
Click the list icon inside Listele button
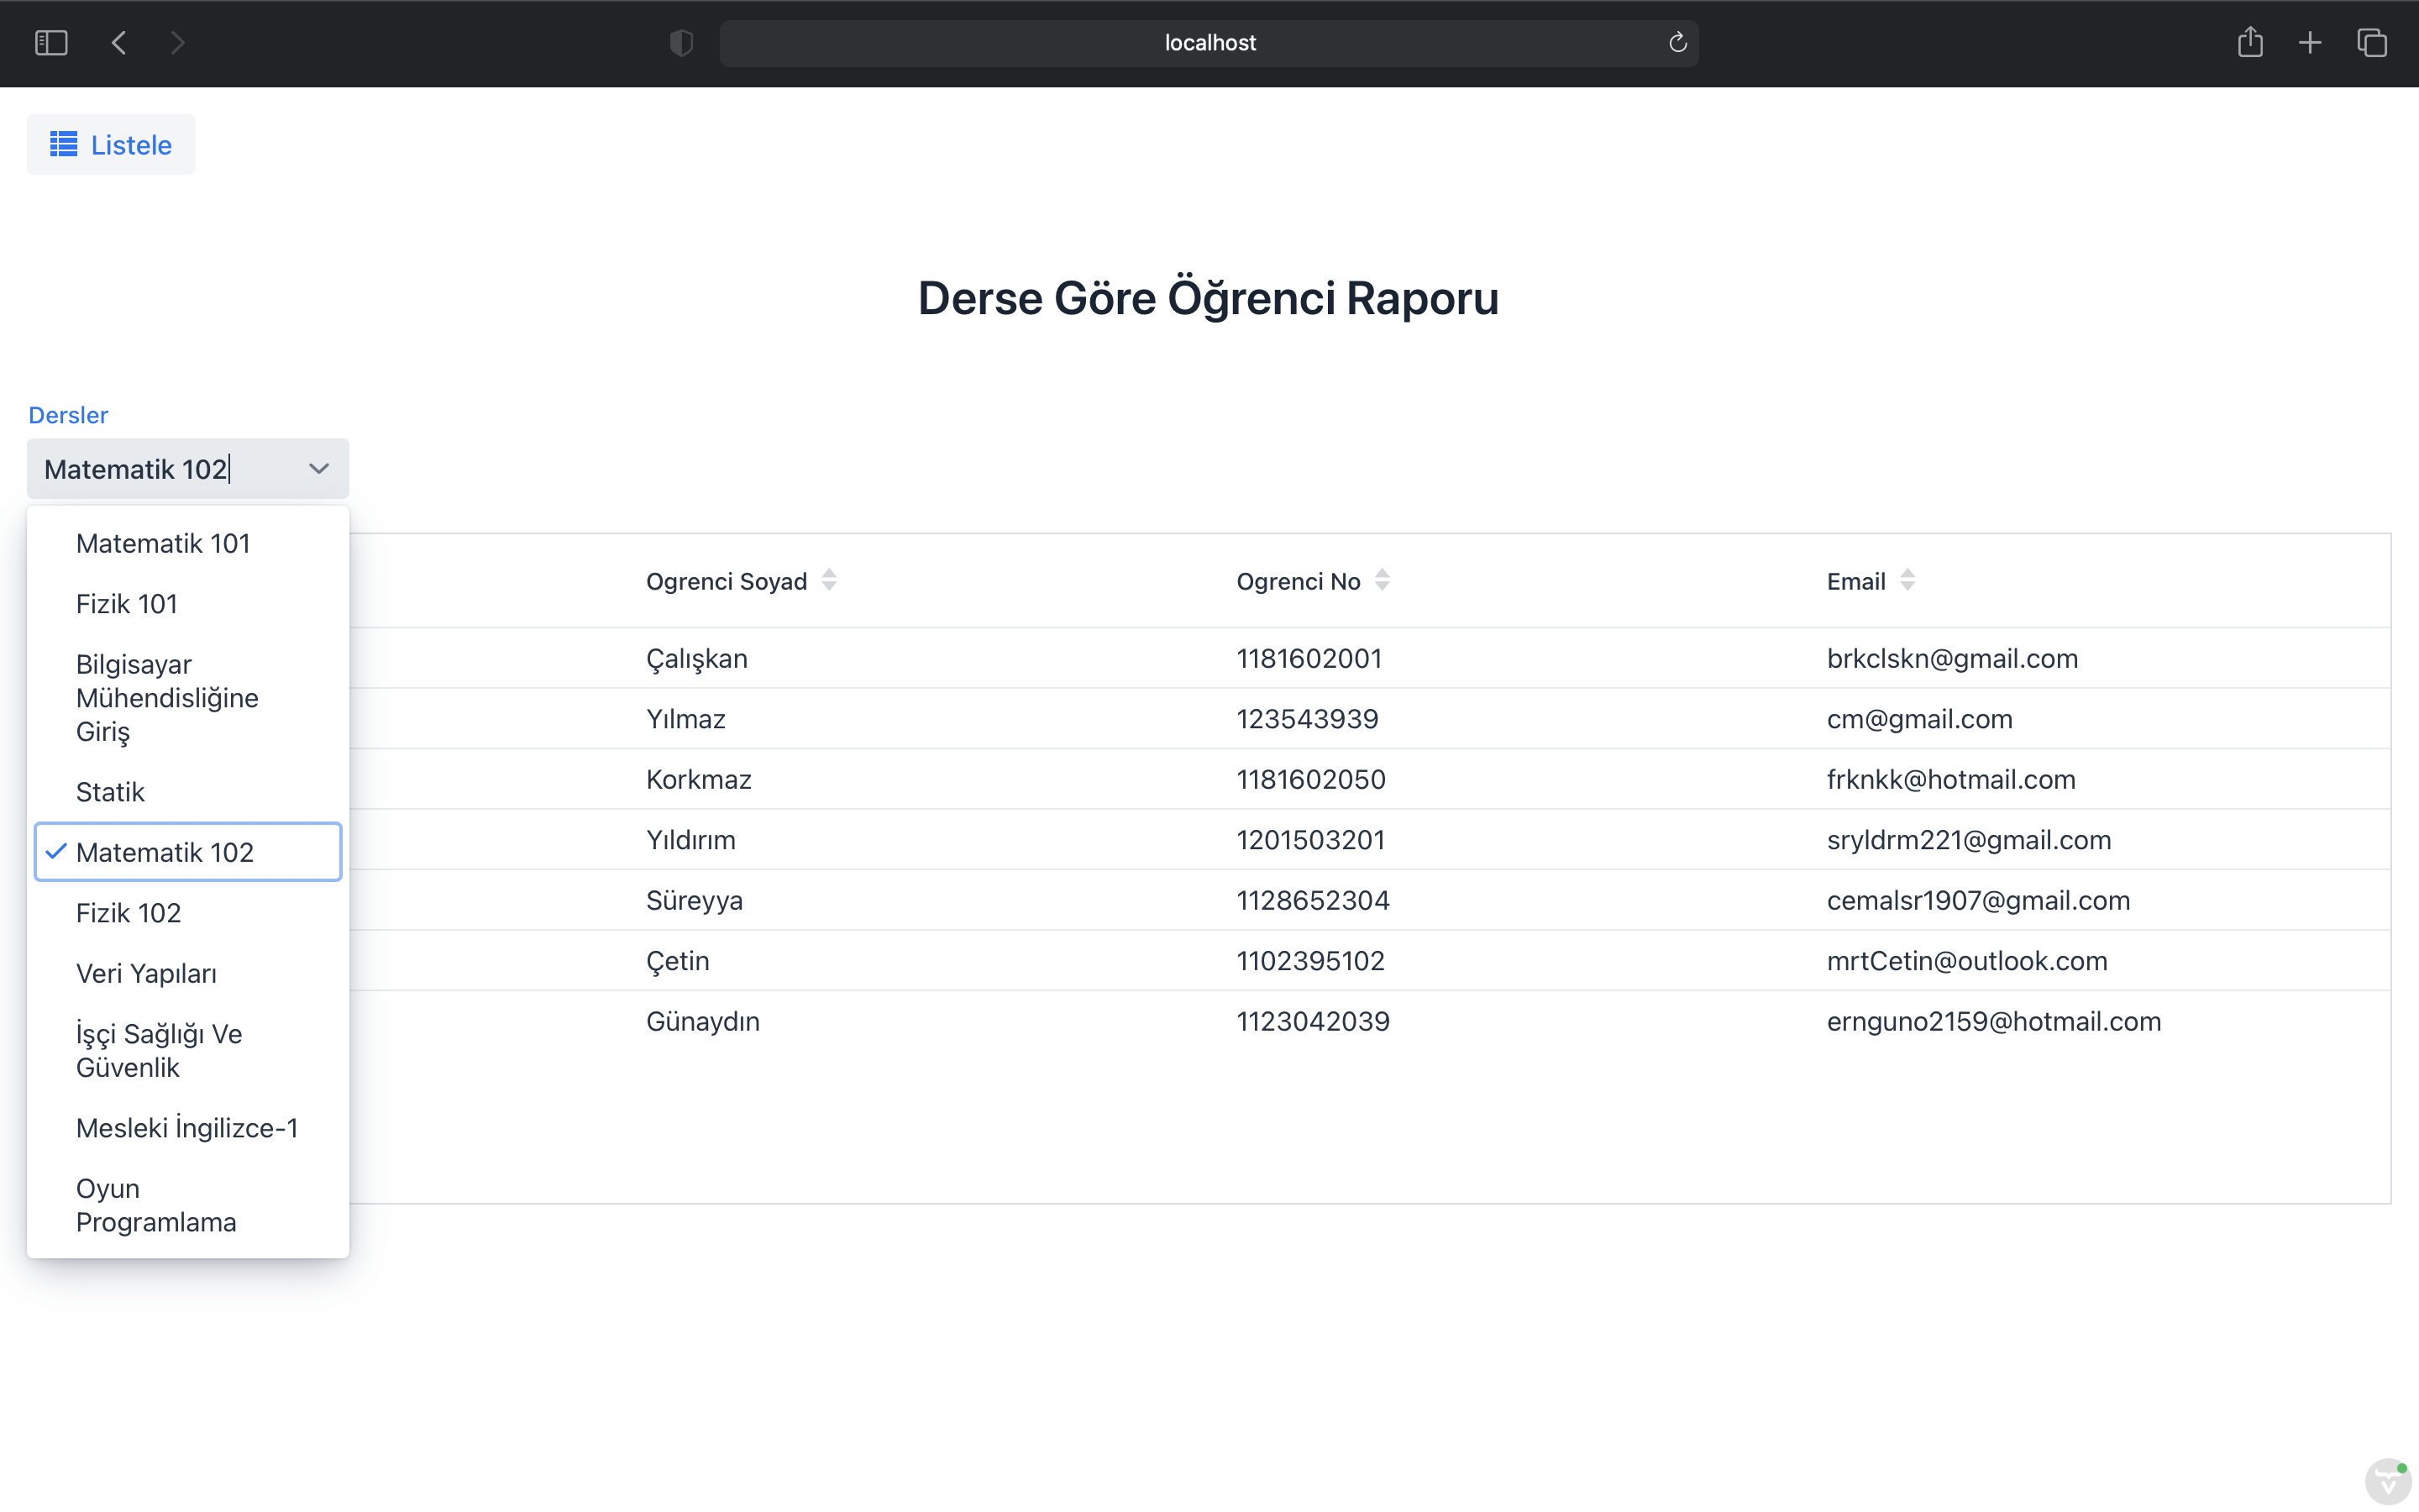point(62,144)
